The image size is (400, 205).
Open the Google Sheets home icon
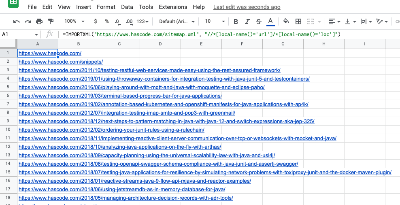tap(13, 3)
